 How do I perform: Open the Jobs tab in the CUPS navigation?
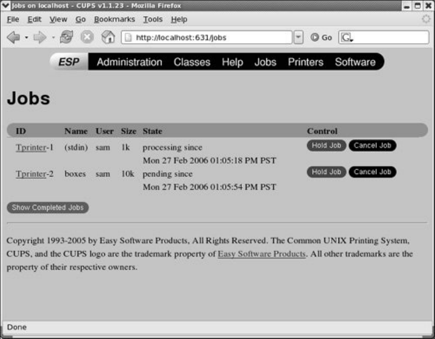[x=265, y=62]
